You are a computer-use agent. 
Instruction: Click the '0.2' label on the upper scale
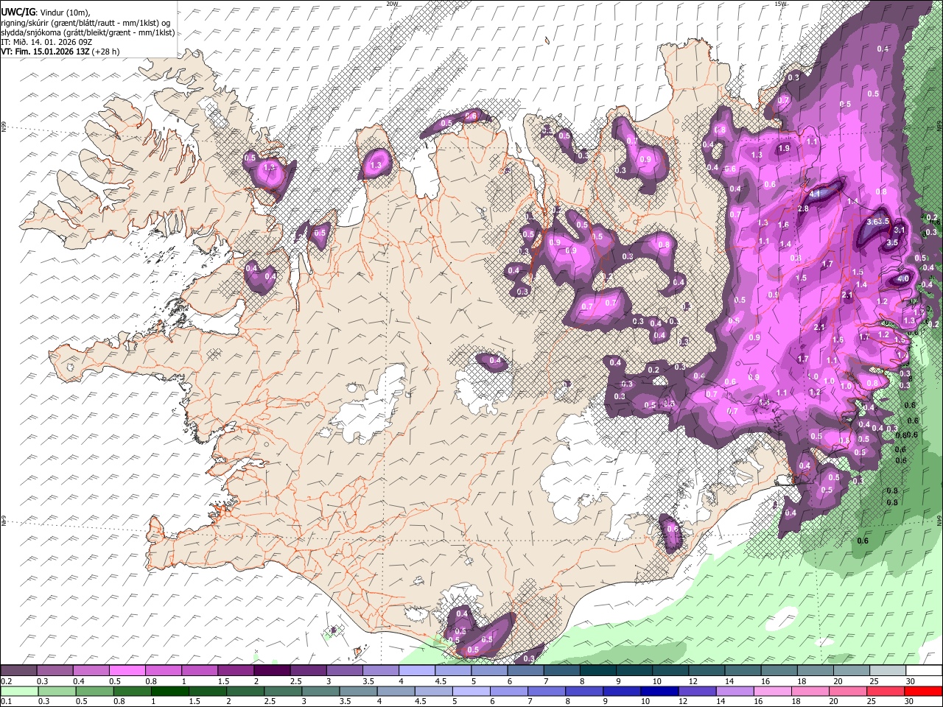coord(6,681)
